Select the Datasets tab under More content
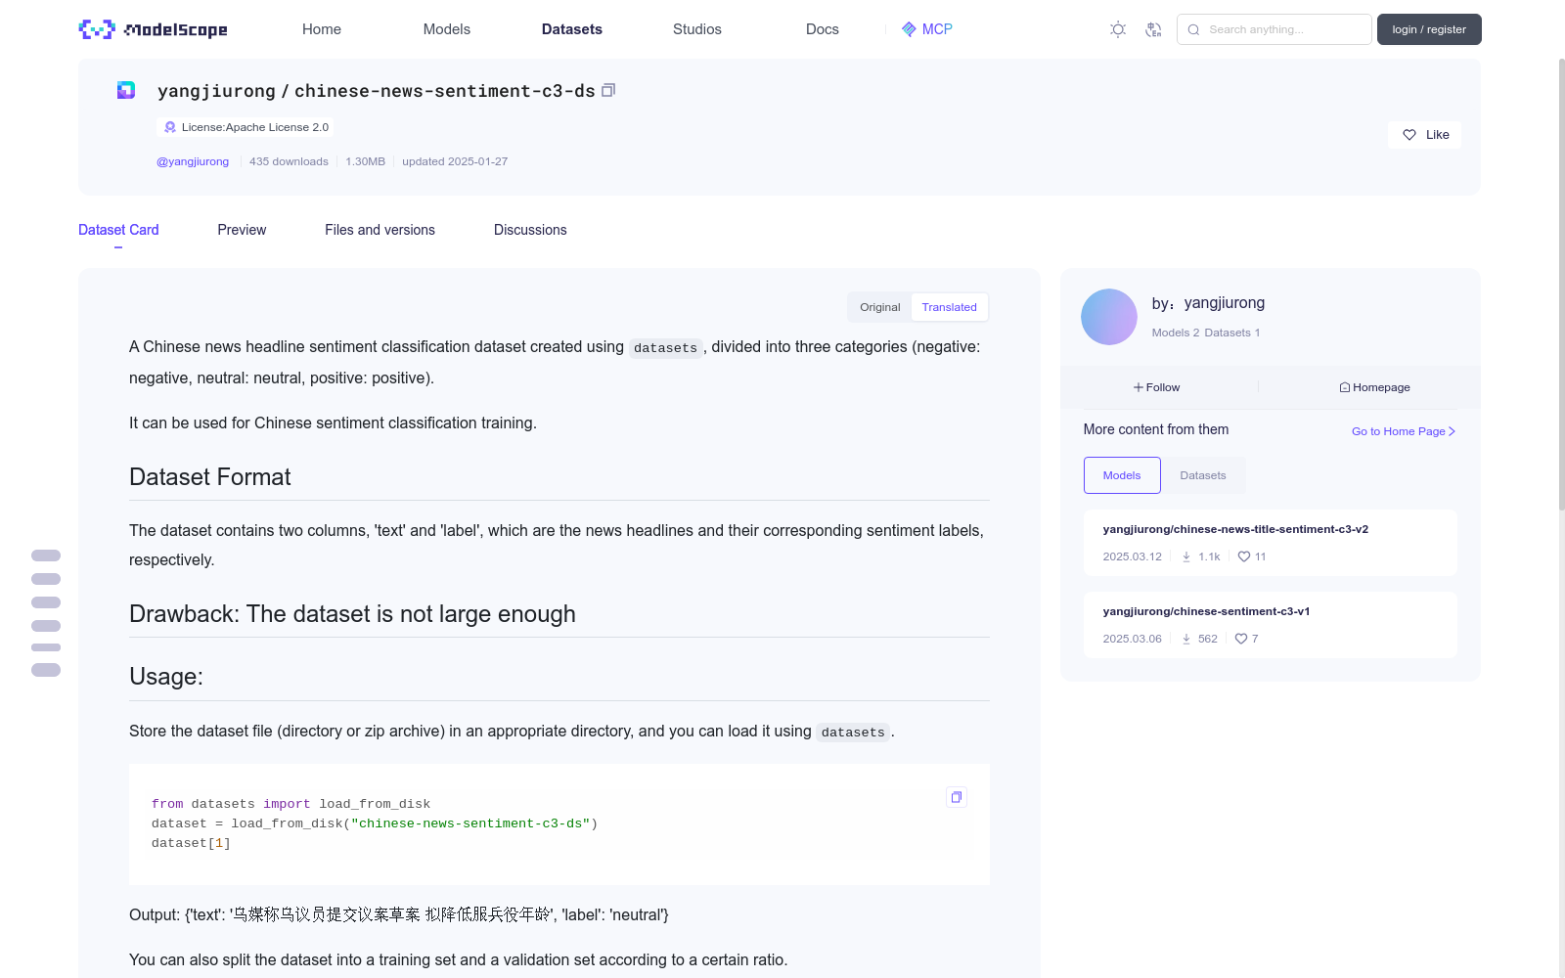Screen dimensions: 1565x978 1203,475
